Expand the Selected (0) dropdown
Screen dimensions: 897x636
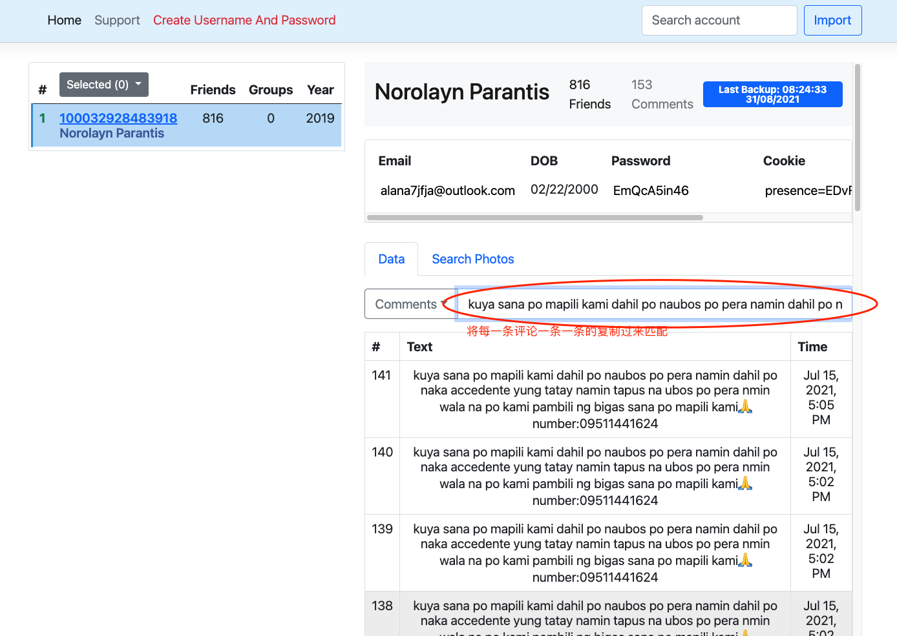(104, 85)
